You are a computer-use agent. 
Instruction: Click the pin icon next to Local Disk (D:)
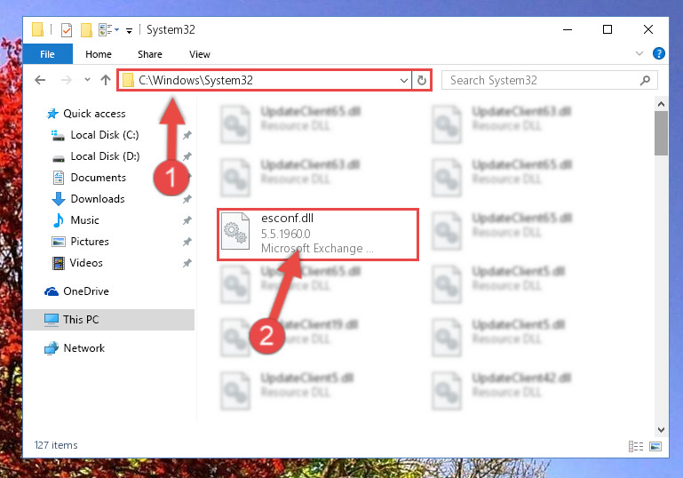187,156
